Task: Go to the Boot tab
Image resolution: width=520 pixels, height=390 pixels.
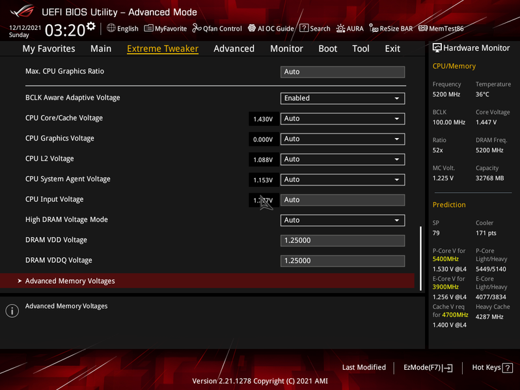Action: point(327,48)
